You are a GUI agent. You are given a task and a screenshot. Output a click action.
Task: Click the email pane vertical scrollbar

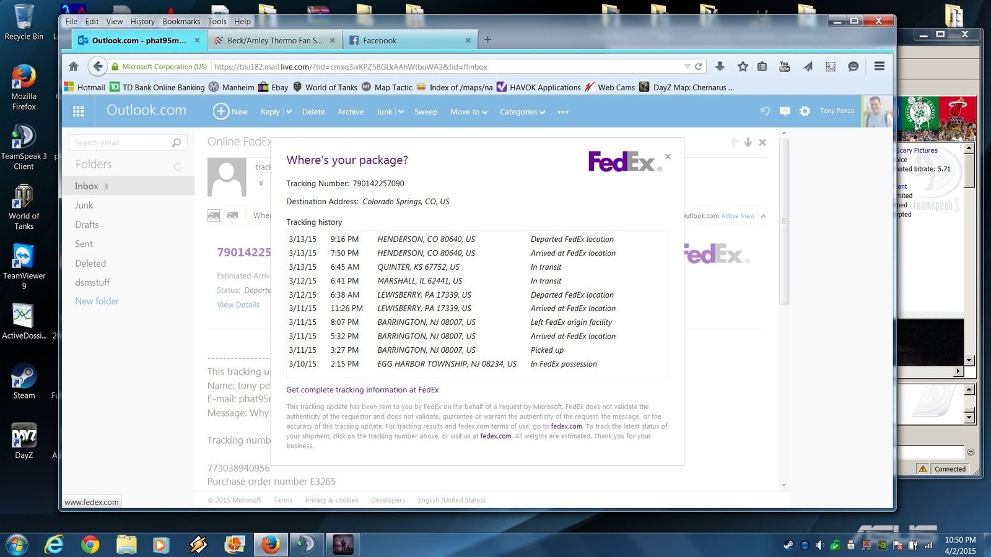point(784,222)
